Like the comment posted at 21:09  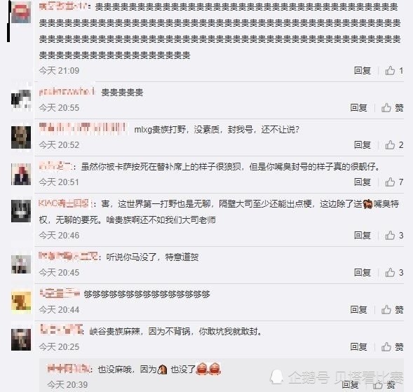tap(394, 71)
